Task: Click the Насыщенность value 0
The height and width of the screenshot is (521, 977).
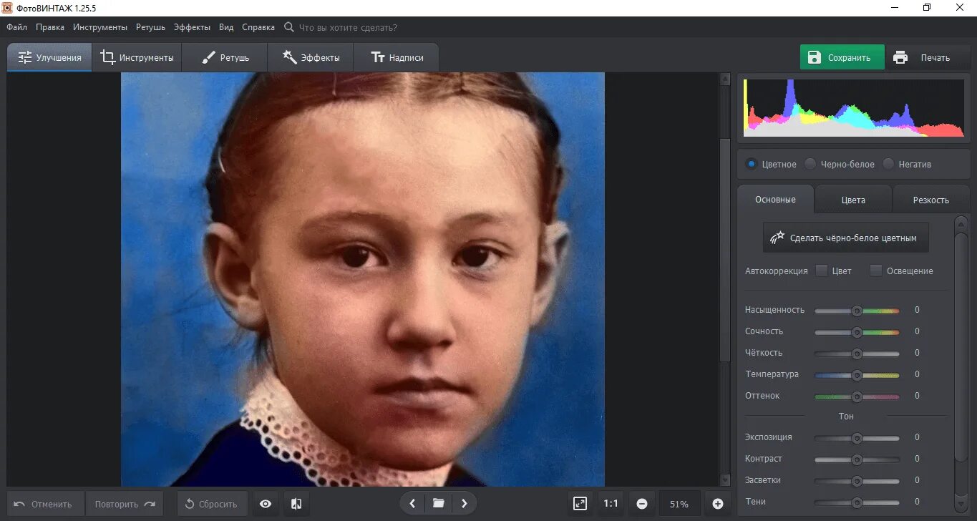Action: click(x=917, y=310)
